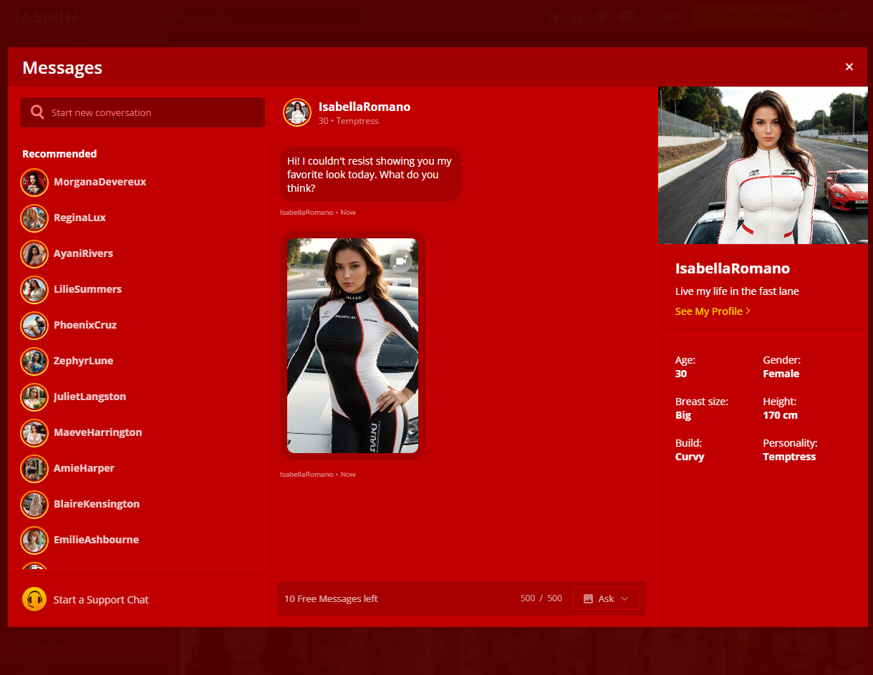Open MorganaDevereux avatar in Recommended

click(34, 183)
